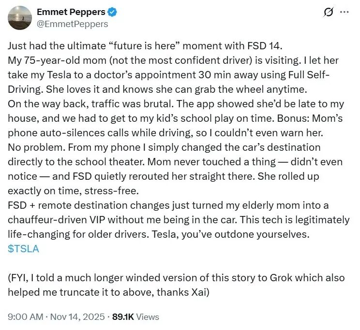Screen dimensions: 360x330
Task: Click the Views label beside the count
Action: [x=148, y=317]
